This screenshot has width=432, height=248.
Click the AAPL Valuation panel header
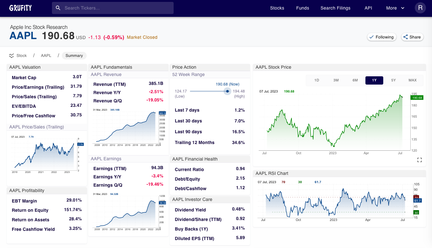click(x=47, y=67)
